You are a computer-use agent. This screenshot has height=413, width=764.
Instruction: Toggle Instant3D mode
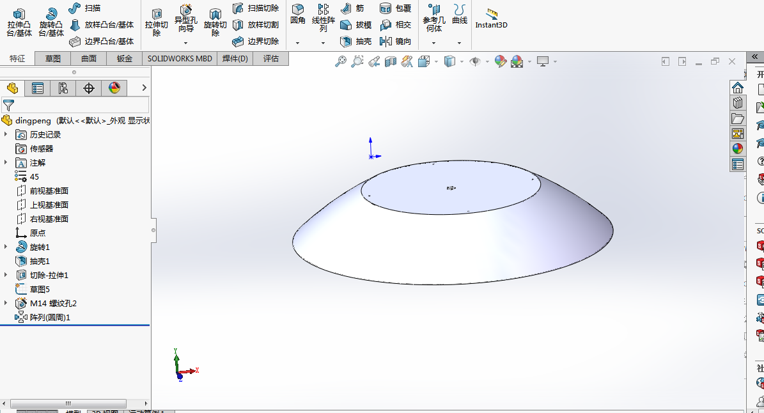click(491, 19)
